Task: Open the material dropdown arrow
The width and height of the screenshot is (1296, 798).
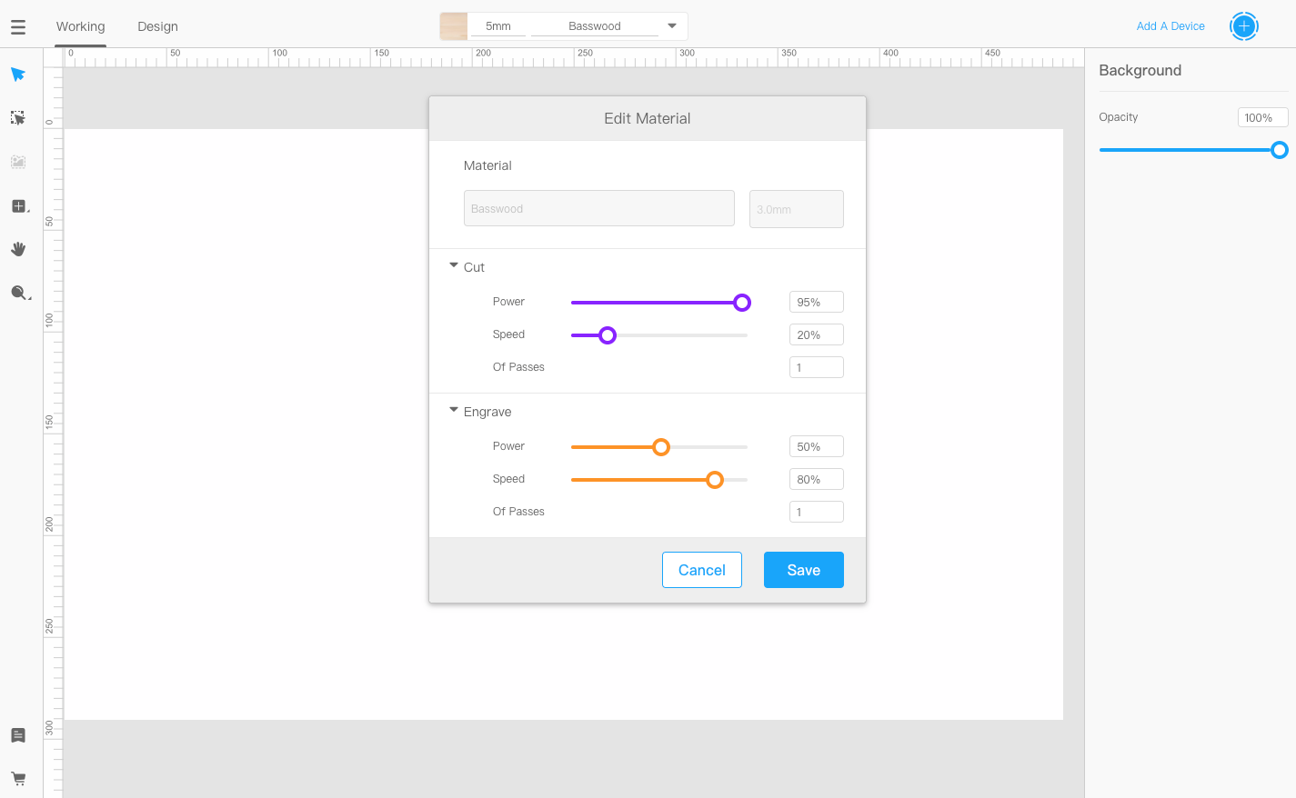Action: tap(672, 26)
